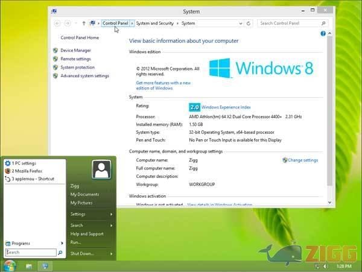Viewport: 362px width, 272px height.
Task: Click the PC settings gear icon
Action: [8, 163]
